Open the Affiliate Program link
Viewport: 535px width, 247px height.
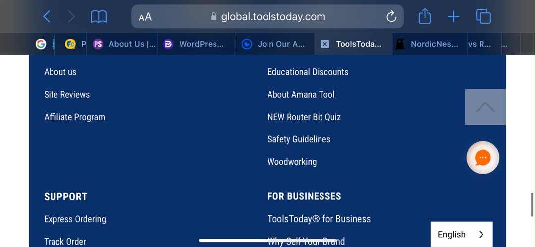point(74,117)
